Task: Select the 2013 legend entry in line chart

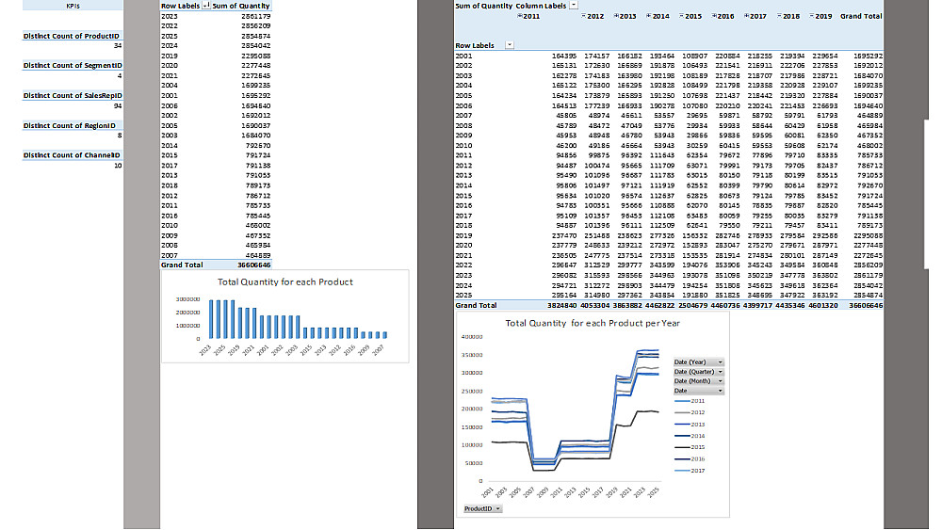Action: 690,425
